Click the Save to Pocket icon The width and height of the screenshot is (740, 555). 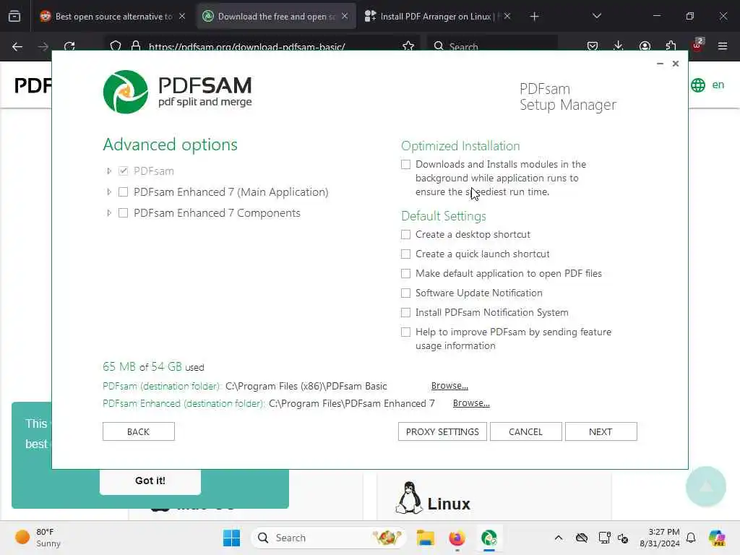(593, 46)
